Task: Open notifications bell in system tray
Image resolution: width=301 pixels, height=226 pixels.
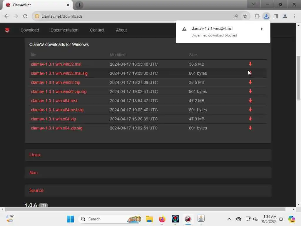Action: (281, 219)
